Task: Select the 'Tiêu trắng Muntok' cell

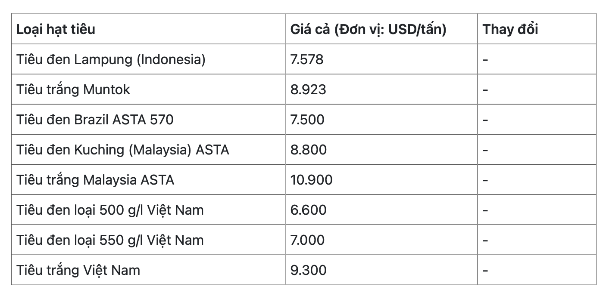Action: [73, 89]
